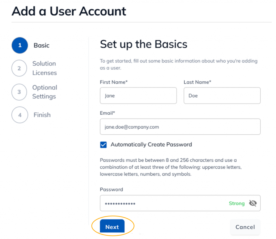The width and height of the screenshot is (276, 239).
Task: Select the Finish step label
Action: [x=42, y=115]
